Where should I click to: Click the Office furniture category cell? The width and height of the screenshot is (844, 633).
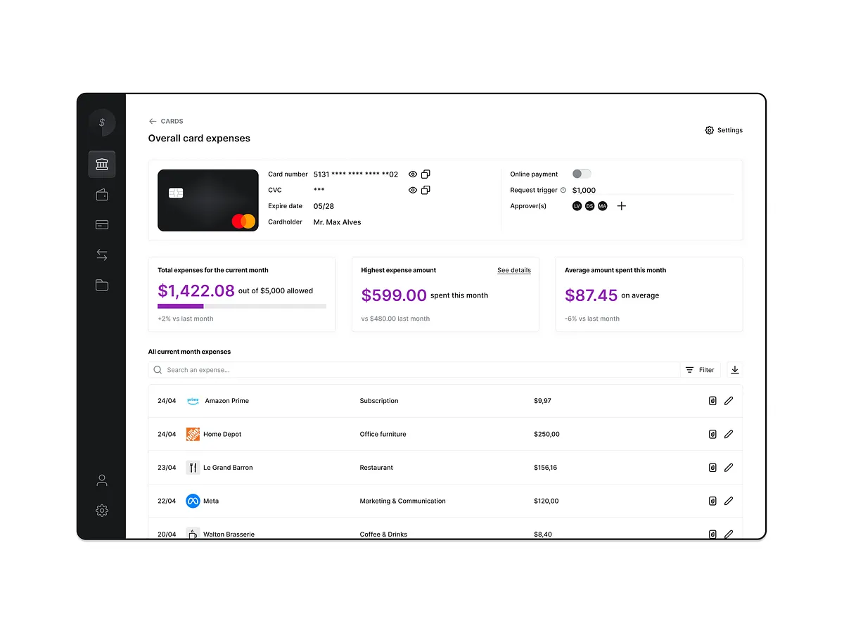383,434
